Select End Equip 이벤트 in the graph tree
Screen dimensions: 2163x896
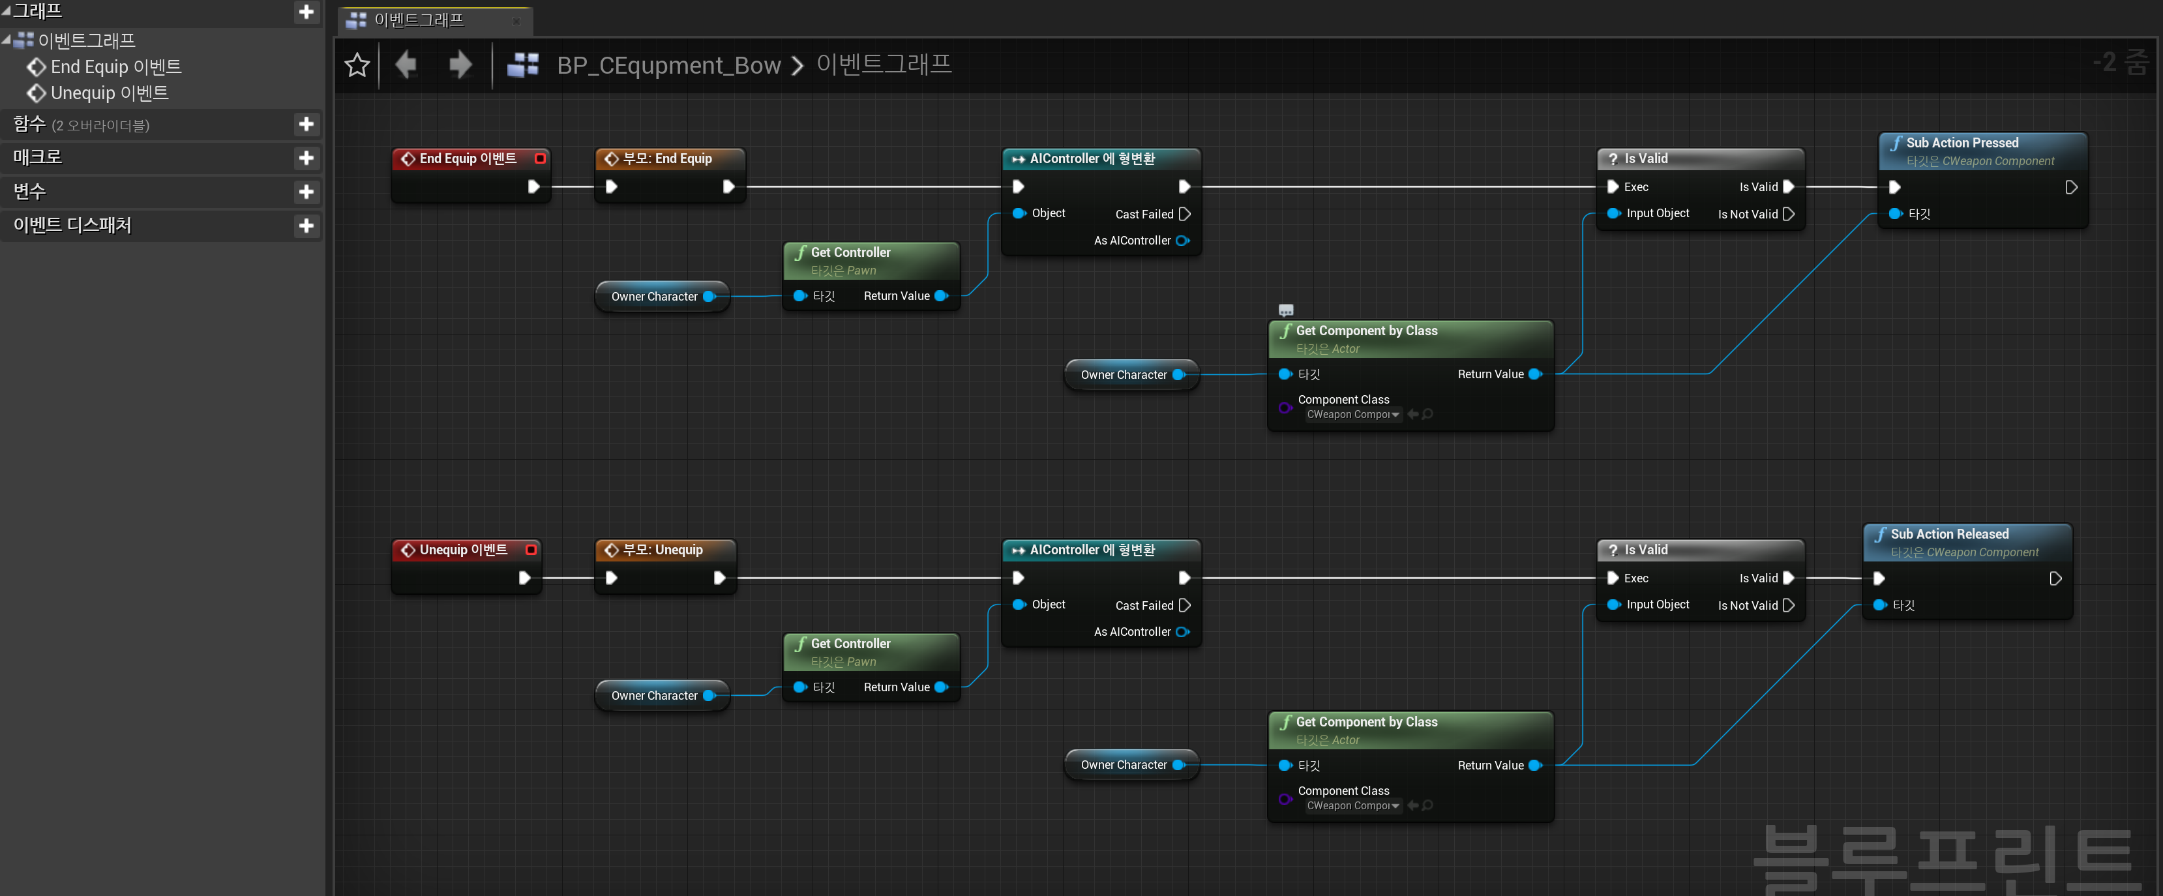115,67
